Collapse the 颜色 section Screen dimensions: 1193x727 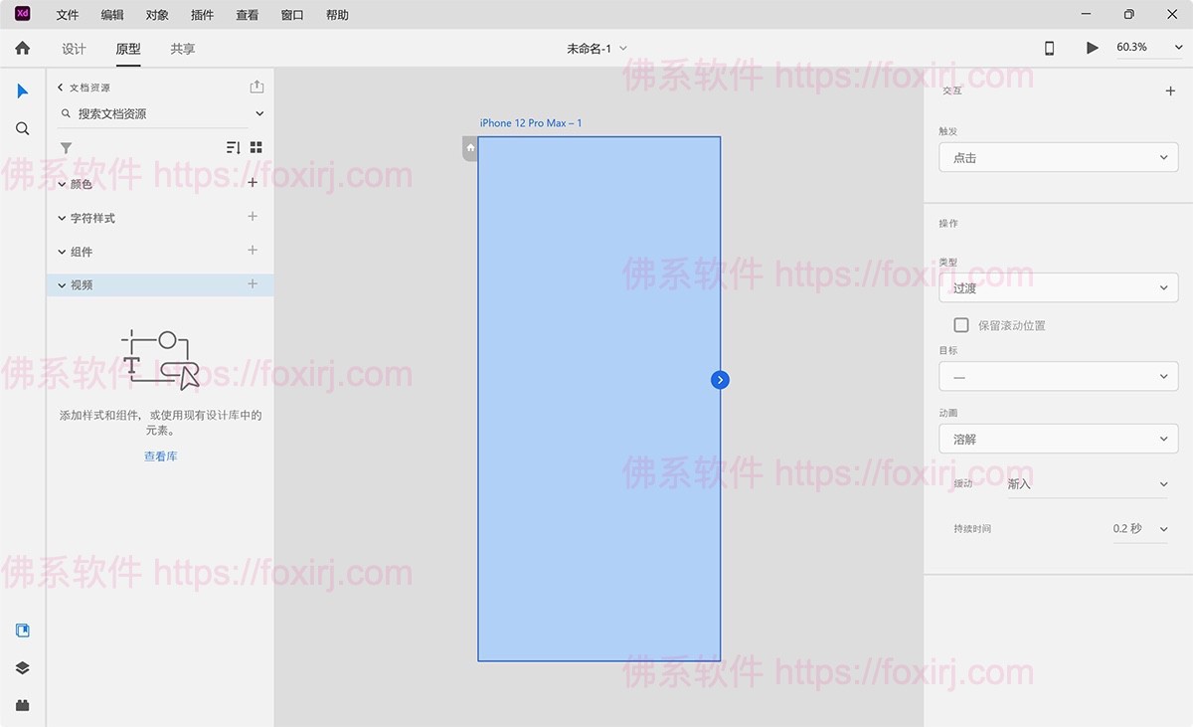click(62, 184)
